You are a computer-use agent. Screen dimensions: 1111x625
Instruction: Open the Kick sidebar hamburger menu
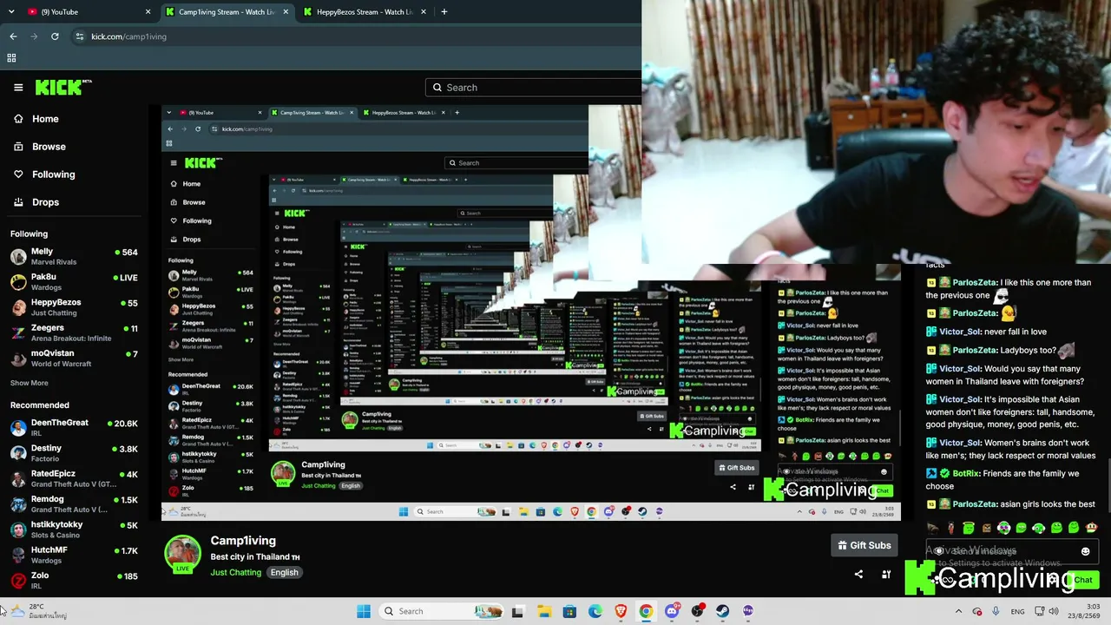[x=18, y=87]
